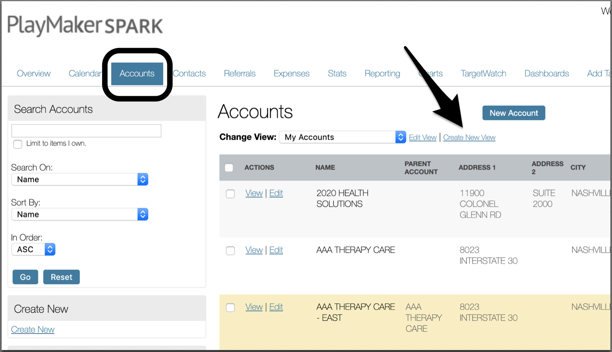612x352 pixels.
Task: Switch to the Expenses tab
Action: [291, 73]
